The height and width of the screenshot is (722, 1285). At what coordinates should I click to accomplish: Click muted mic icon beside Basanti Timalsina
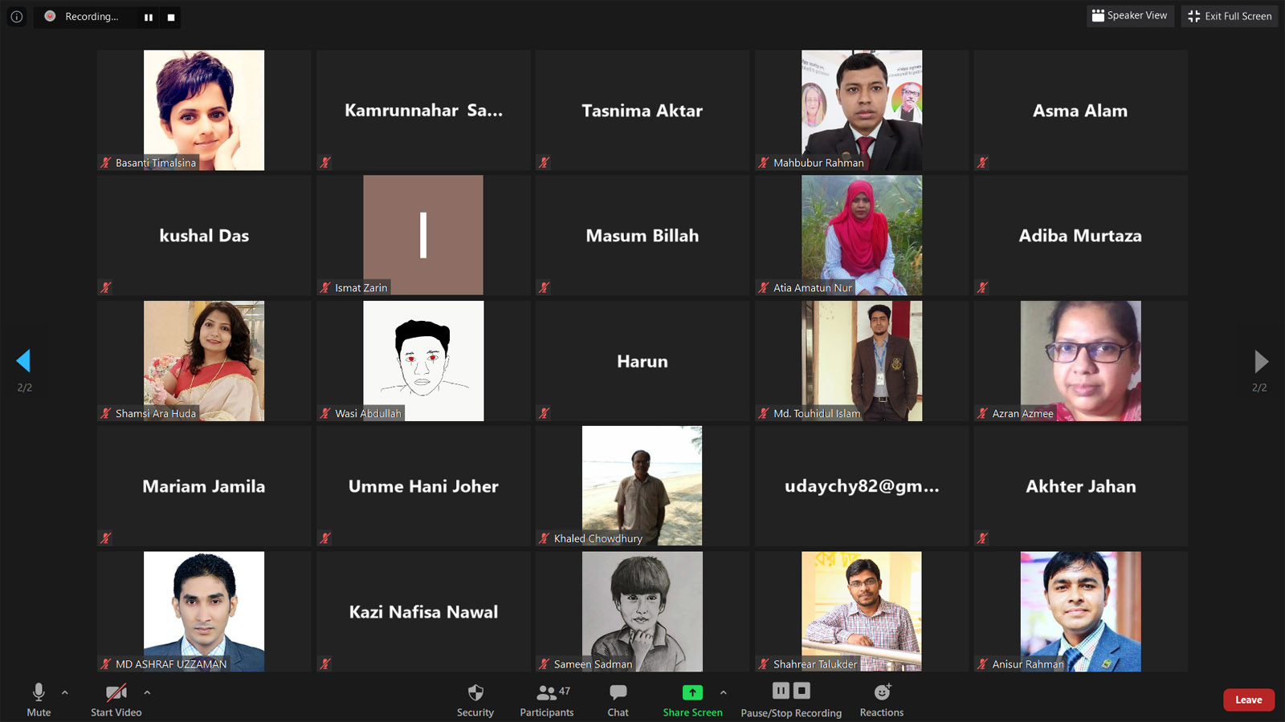click(x=106, y=162)
